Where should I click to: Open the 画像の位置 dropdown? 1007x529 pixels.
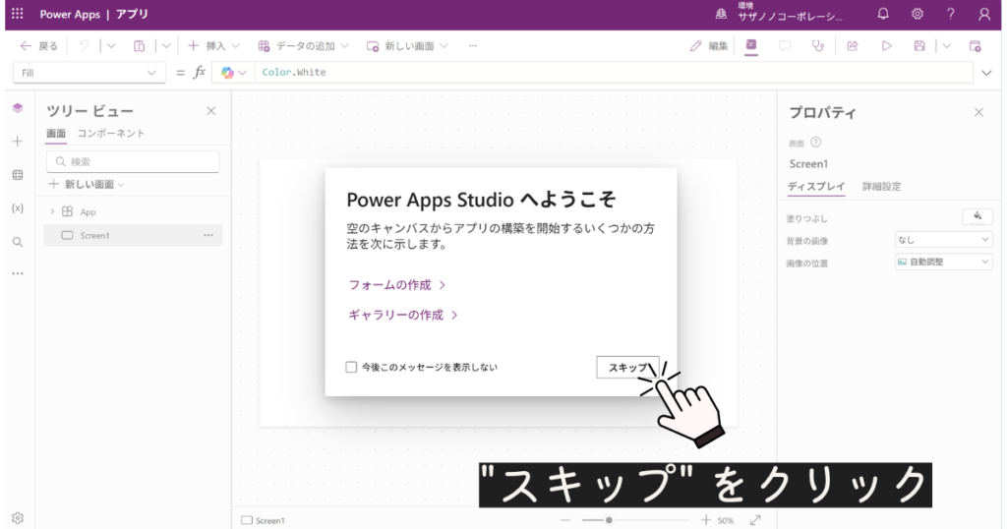coord(943,262)
